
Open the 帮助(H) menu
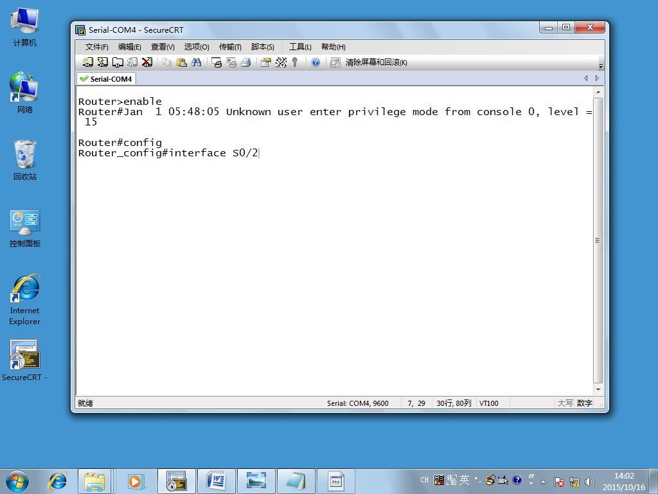point(333,46)
